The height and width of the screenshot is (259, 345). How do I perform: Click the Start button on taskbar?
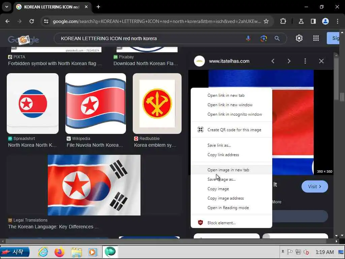tap(15, 252)
